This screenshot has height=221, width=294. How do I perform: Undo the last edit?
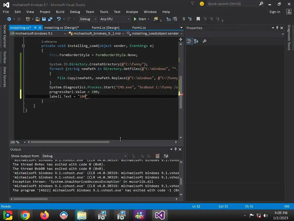[59, 19]
